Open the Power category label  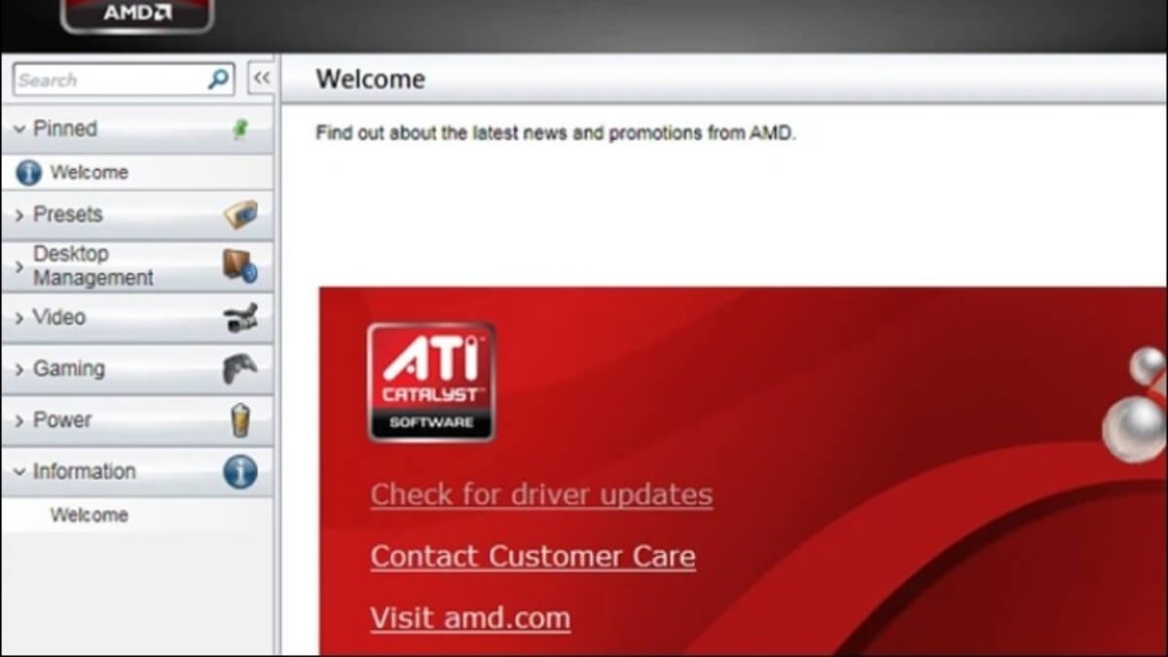coord(62,420)
